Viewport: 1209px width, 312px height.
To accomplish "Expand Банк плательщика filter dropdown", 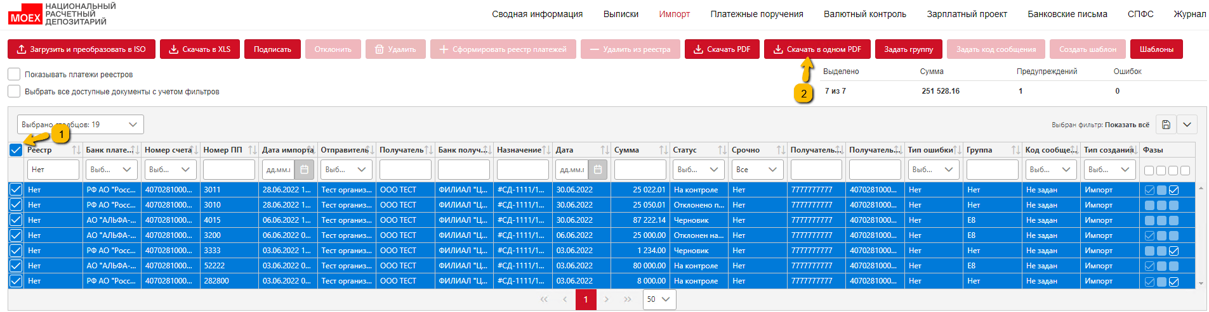I will (112, 170).
